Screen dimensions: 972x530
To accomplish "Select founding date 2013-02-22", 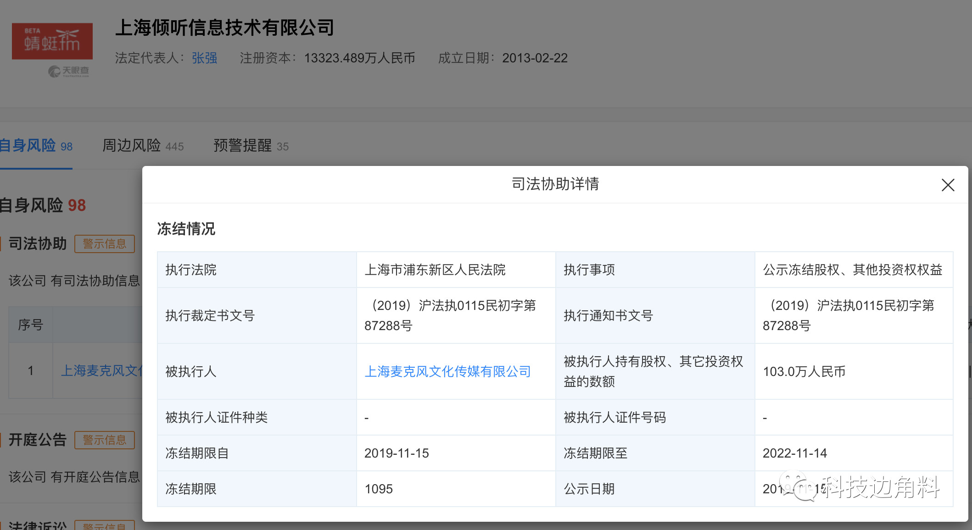I will pyautogui.click(x=535, y=58).
